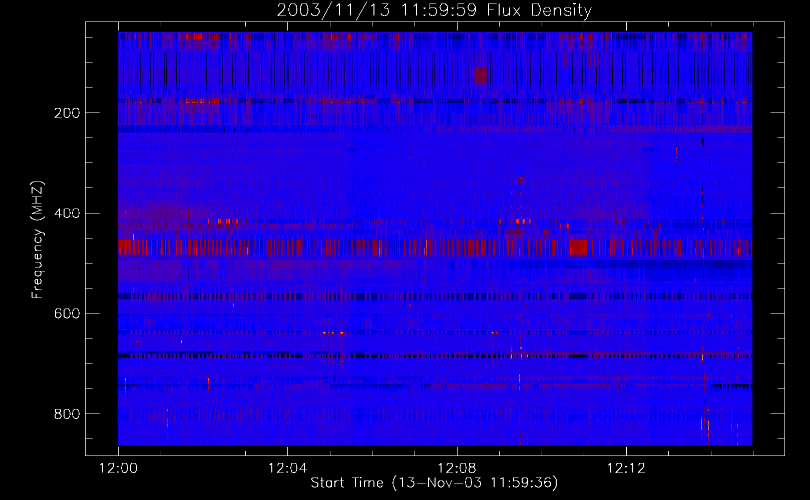Click the 12:08 time tick label
810x500 pixels.
click(x=457, y=468)
